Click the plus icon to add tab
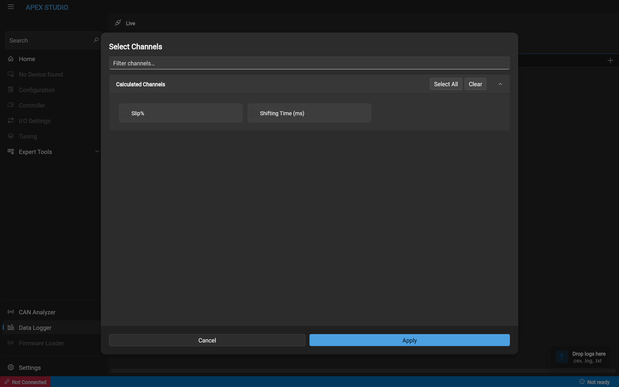The height and width of the screenshot is (387, 619). point(610,60)
